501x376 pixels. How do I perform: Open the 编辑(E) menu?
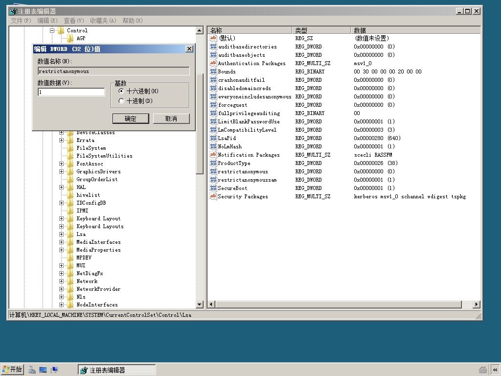(47, 21)
